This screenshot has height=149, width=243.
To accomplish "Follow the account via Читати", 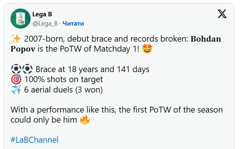I will tap(73, 23).
